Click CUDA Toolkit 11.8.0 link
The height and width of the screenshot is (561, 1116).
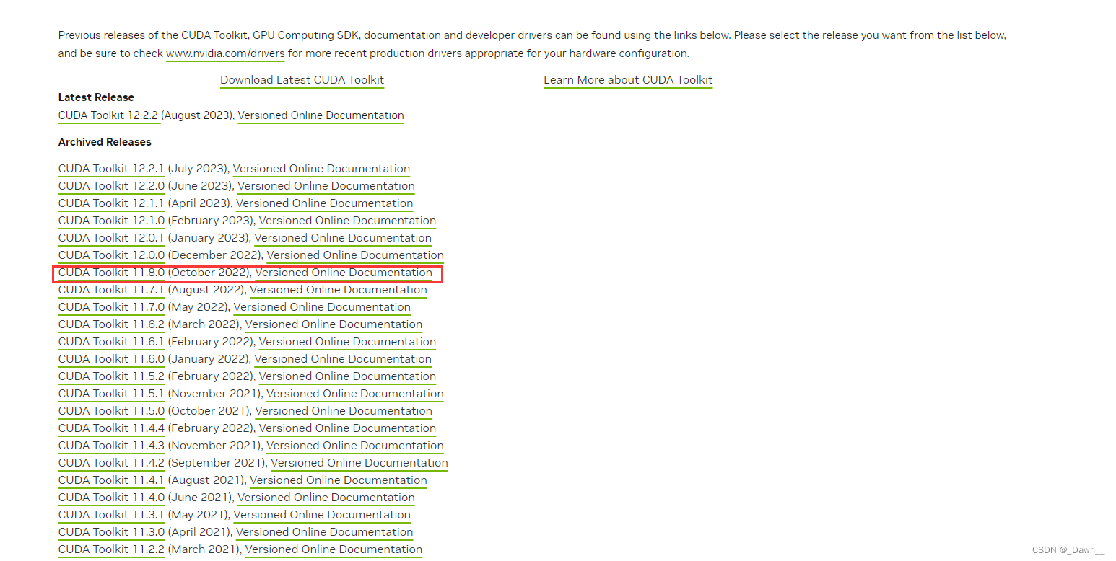[x=111, y=273]
